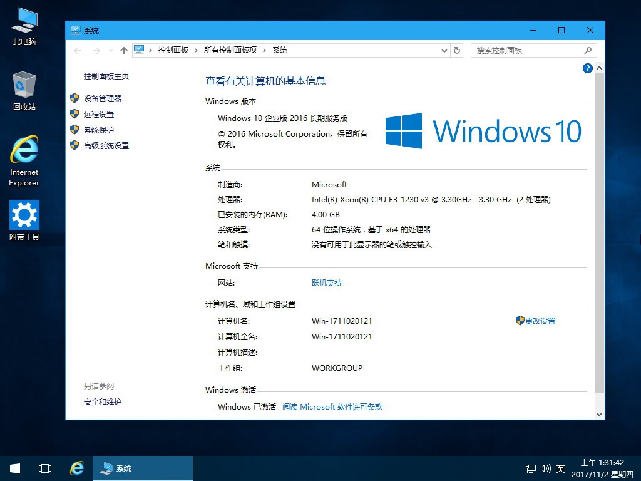
Task: Click shield icon beside 系统保护
Action: (74, 130)
